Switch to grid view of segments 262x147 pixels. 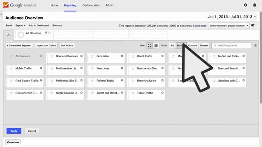point(150,45)
